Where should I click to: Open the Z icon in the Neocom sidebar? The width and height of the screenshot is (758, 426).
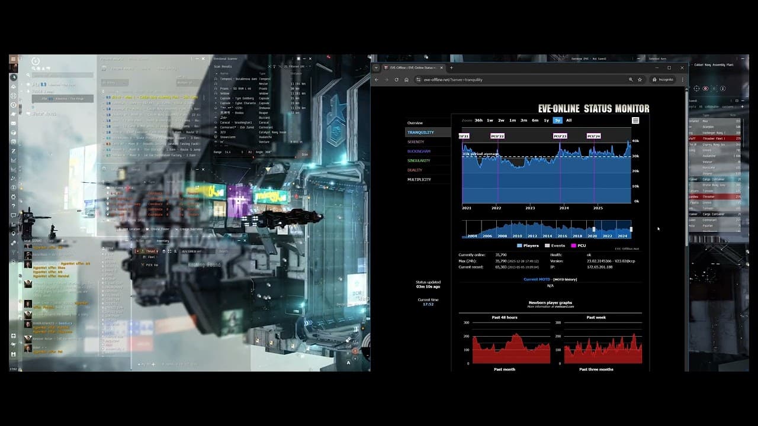pyautogui.click(x=13, y=151)
